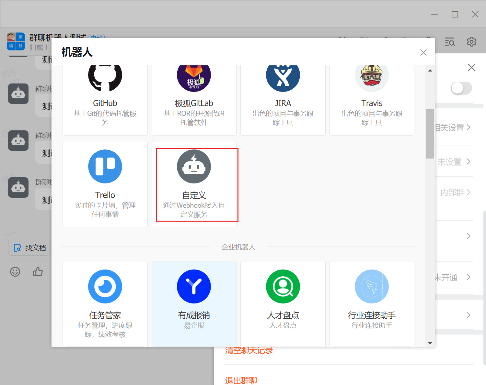The height and width of the screenshot is (385, 486).
Task: Select the Trello robot icon
Action: point(105,166)
